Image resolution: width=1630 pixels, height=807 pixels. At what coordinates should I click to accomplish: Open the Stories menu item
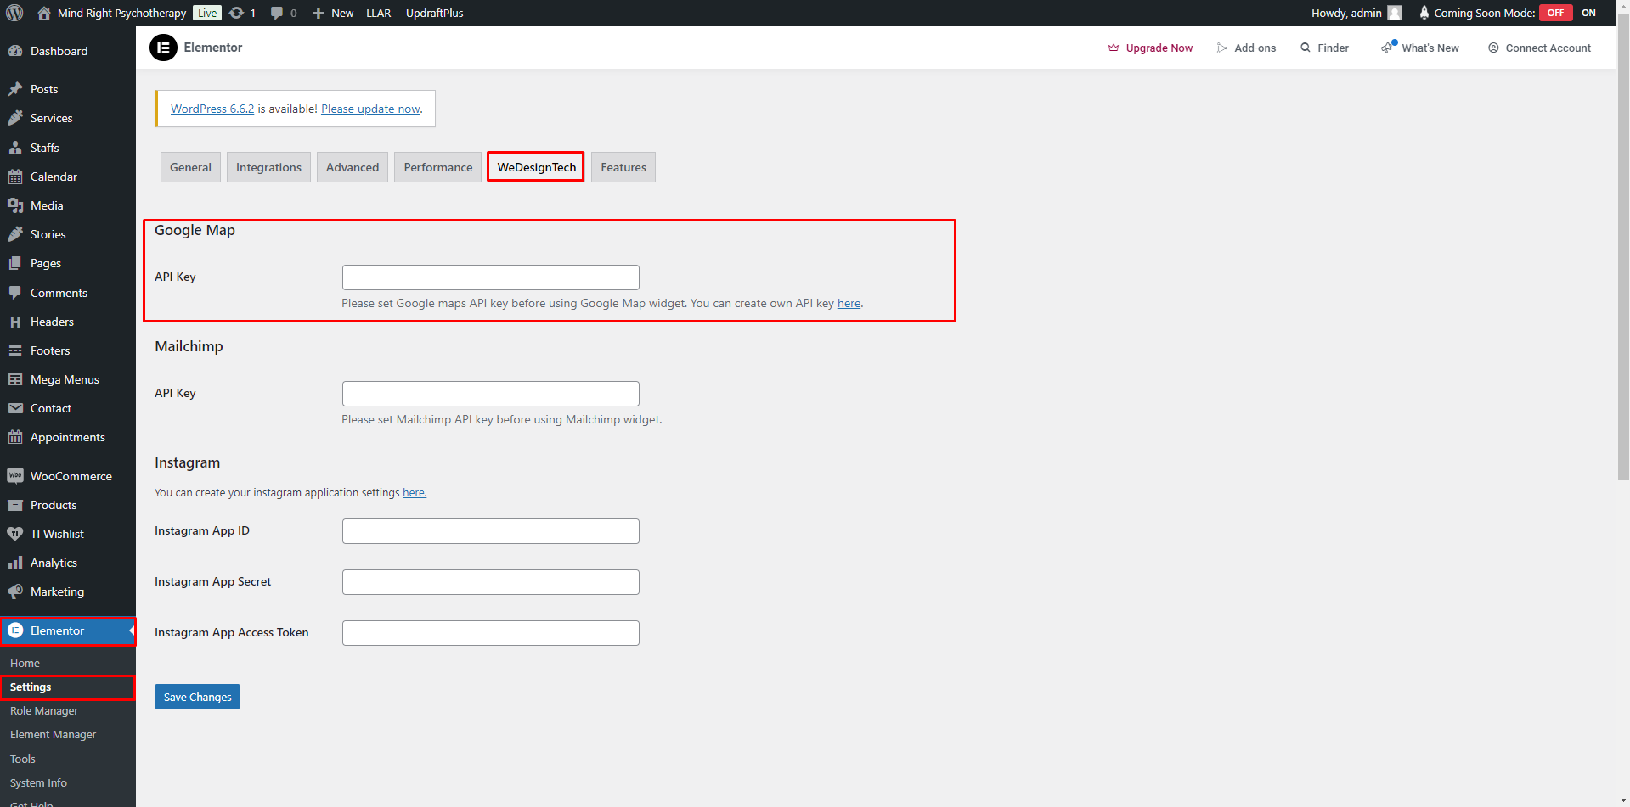68,234
